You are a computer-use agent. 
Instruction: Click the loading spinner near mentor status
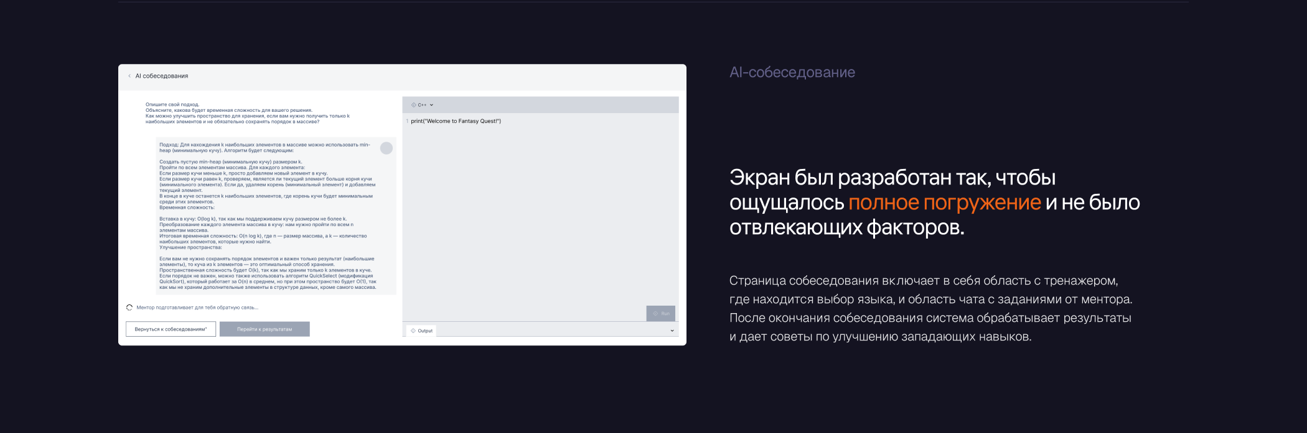[x=129, y=308]
